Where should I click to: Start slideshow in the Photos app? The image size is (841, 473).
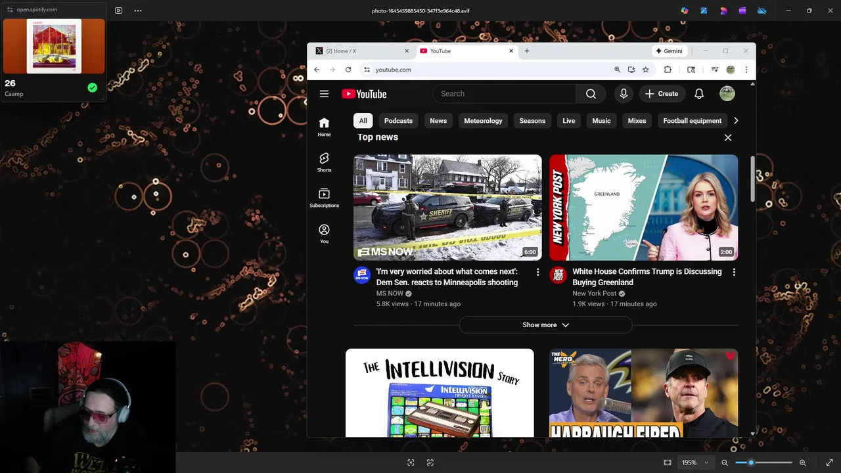coord(118,11)
